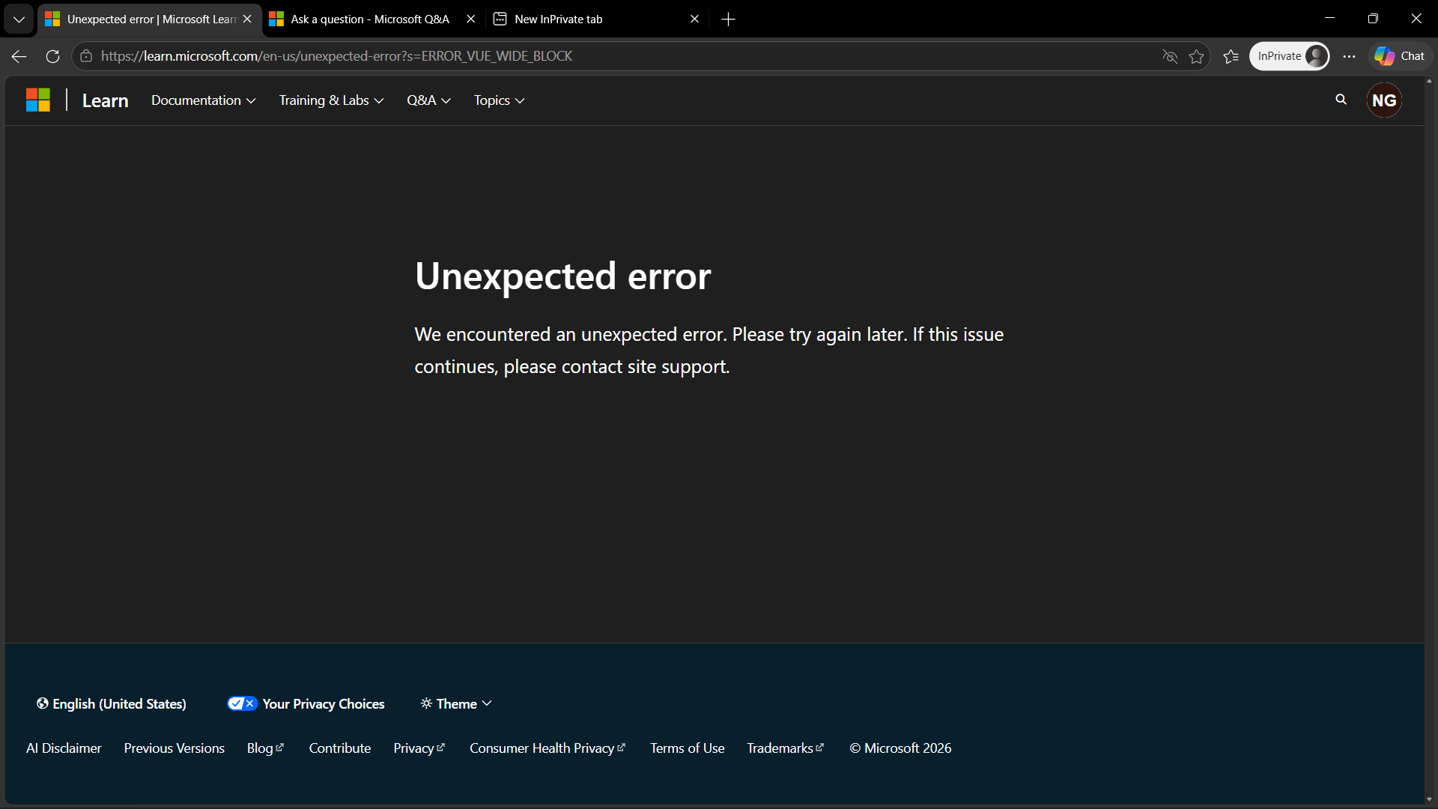This screenshot has width=1438, height=809.
Task: Go back with the browser back arrow
Action: (19, 56)
